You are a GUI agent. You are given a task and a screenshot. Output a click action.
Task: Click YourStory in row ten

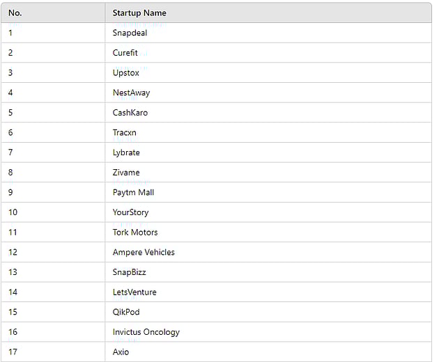tap(130, 212)
